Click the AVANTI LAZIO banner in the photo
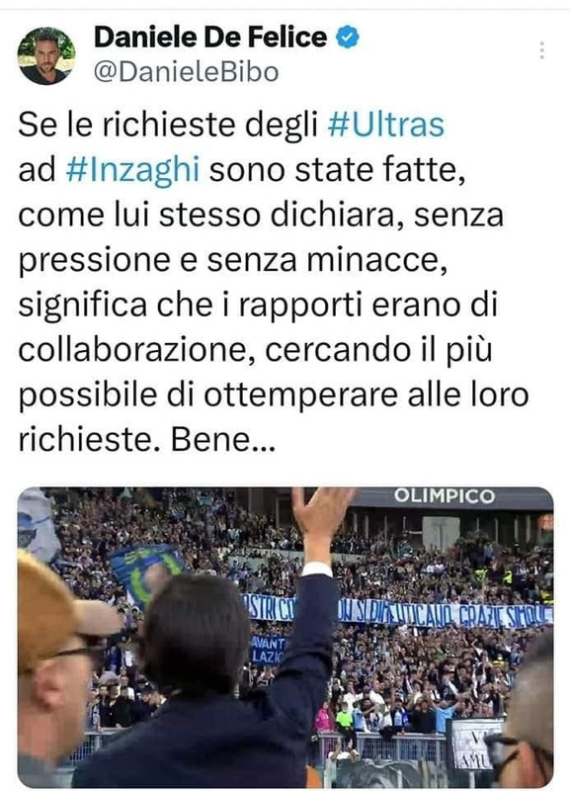 click(x=269, y=650)
